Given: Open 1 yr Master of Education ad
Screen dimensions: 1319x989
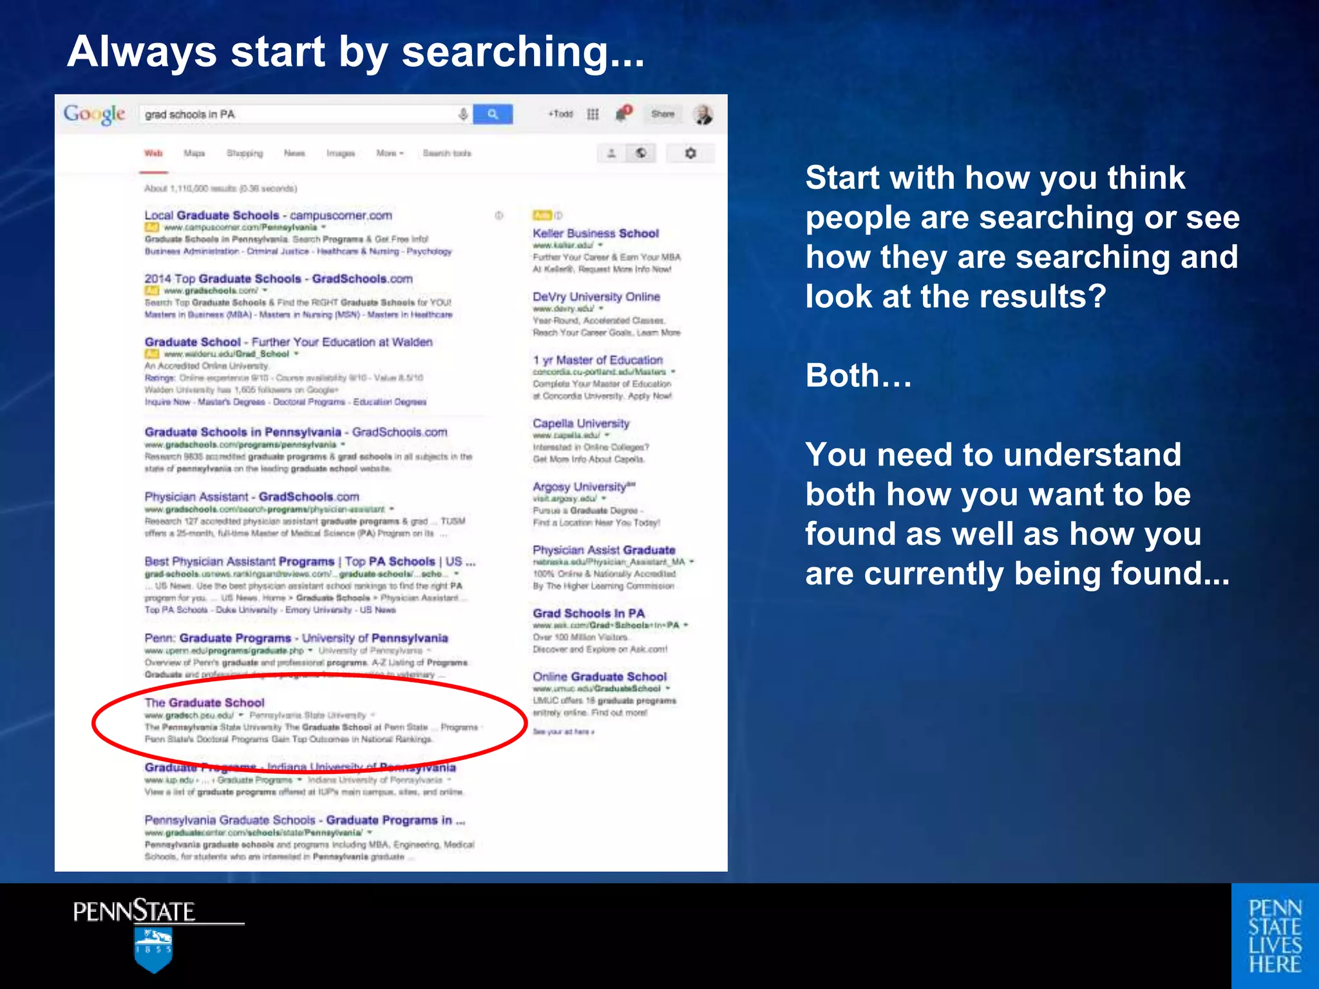Looking at the screenshot, I should [598, 360].
